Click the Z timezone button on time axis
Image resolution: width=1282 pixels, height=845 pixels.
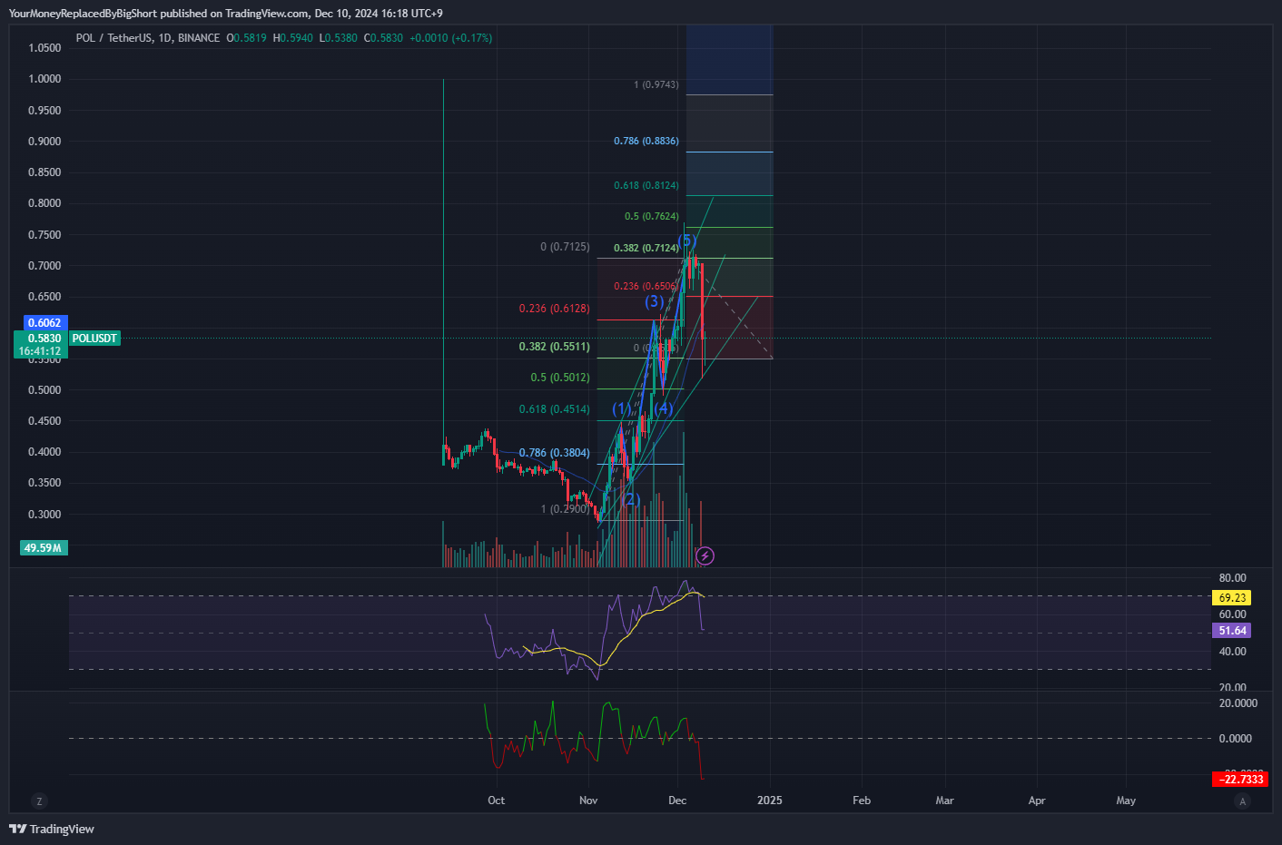[x=38, y=801]
